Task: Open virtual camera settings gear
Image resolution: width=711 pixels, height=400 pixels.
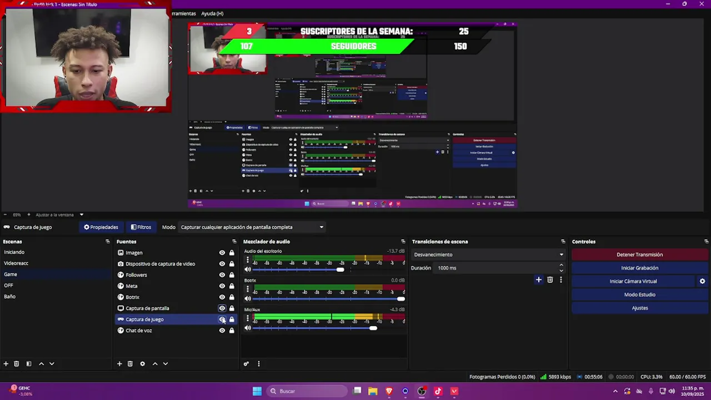Action: click(x=702, y=281)
